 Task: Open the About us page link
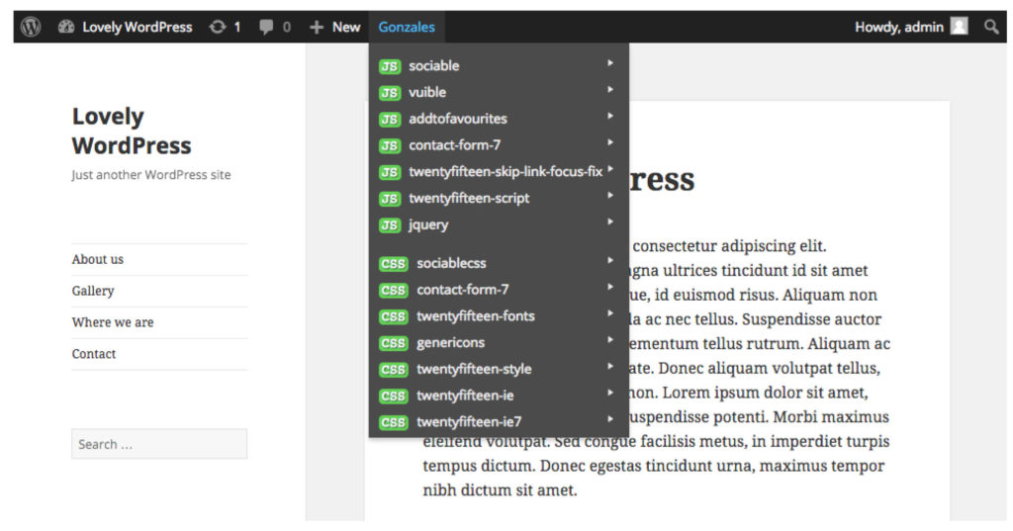click(x=98, y=259)
